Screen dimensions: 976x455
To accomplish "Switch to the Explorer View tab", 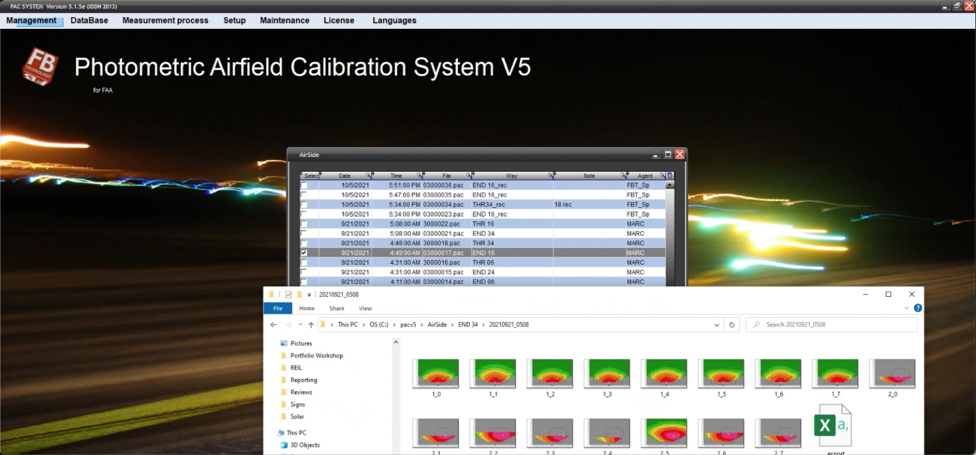I will click(x=365, y=308).
